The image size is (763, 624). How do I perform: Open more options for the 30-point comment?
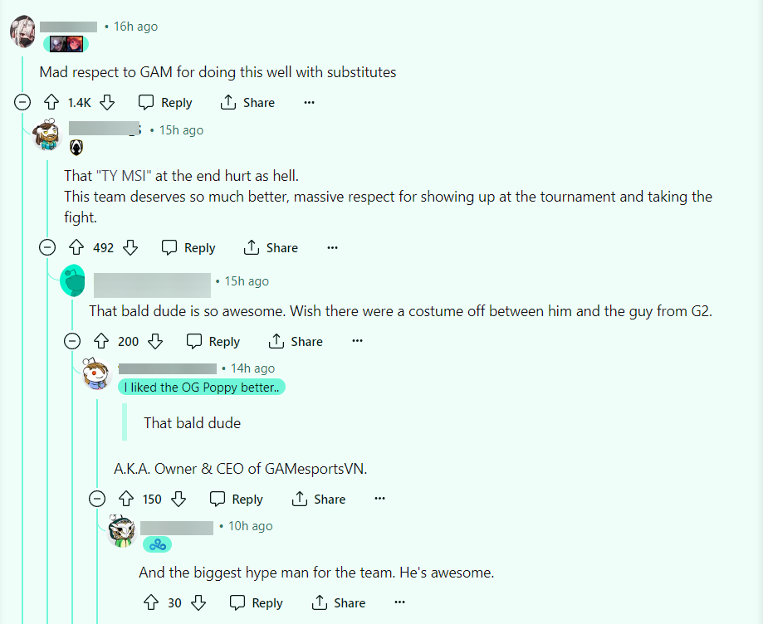399,602
